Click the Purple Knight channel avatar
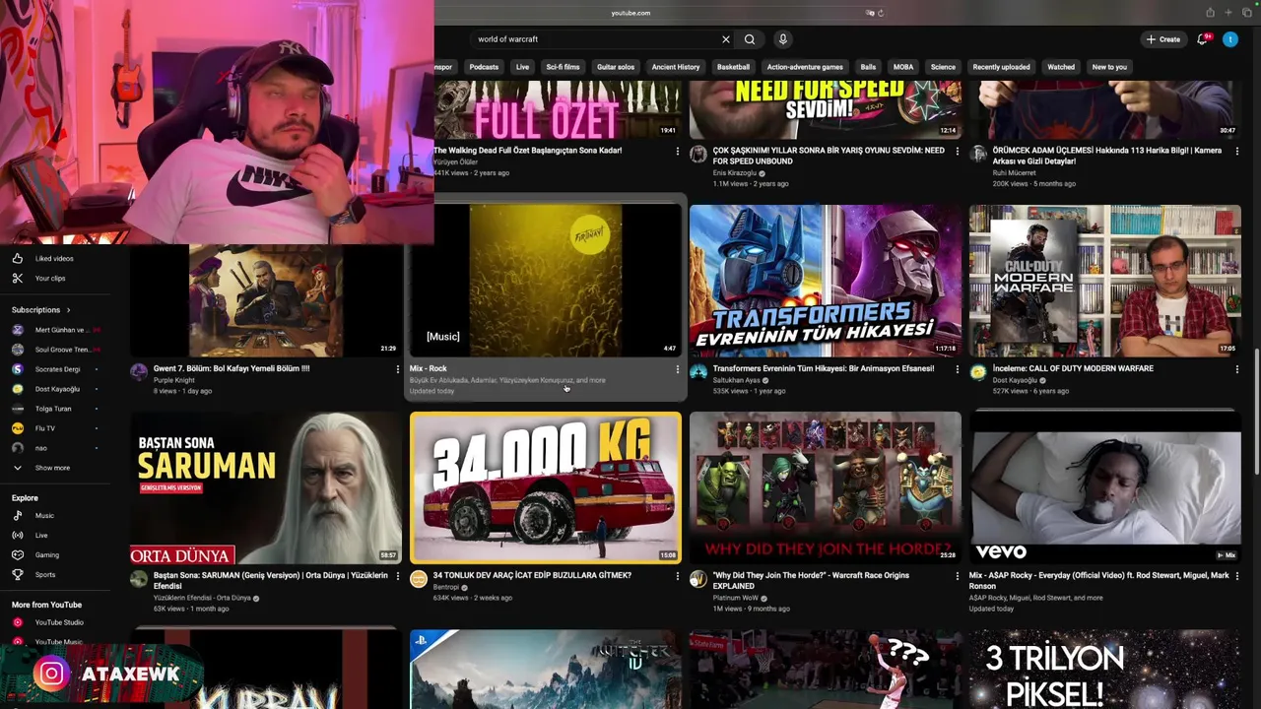The image size is (1261, 709). click(139, 371)
